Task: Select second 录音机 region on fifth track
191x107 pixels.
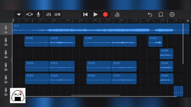Action: (x=62, y=79)
